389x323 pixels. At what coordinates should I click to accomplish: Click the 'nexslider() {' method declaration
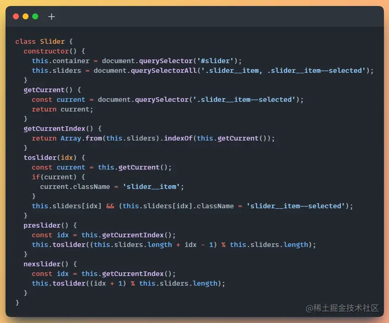pyautogui.click(x=50, y=264)
